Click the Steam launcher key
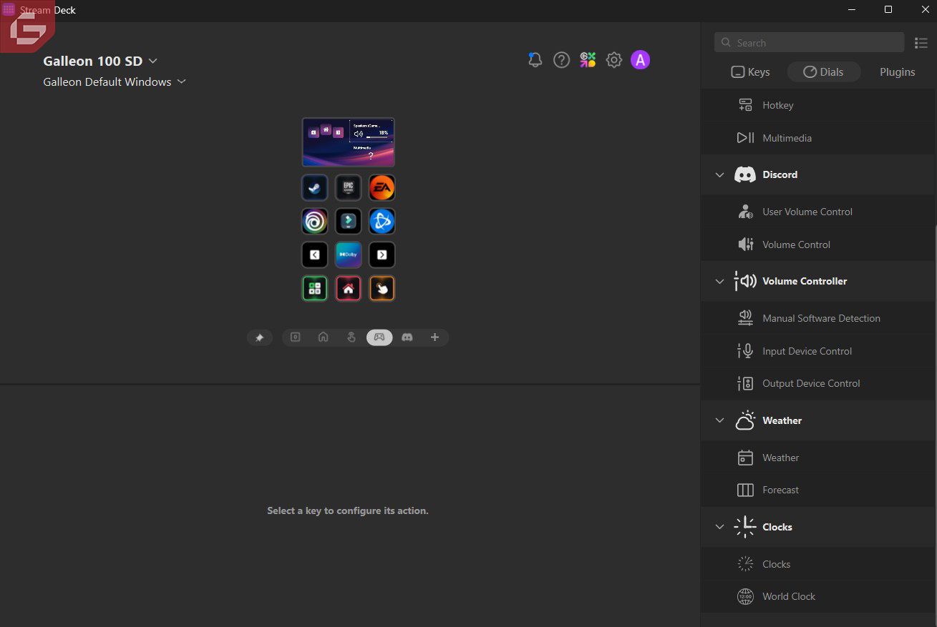Viewport: 937px width, 627px height. pos(314,188)
